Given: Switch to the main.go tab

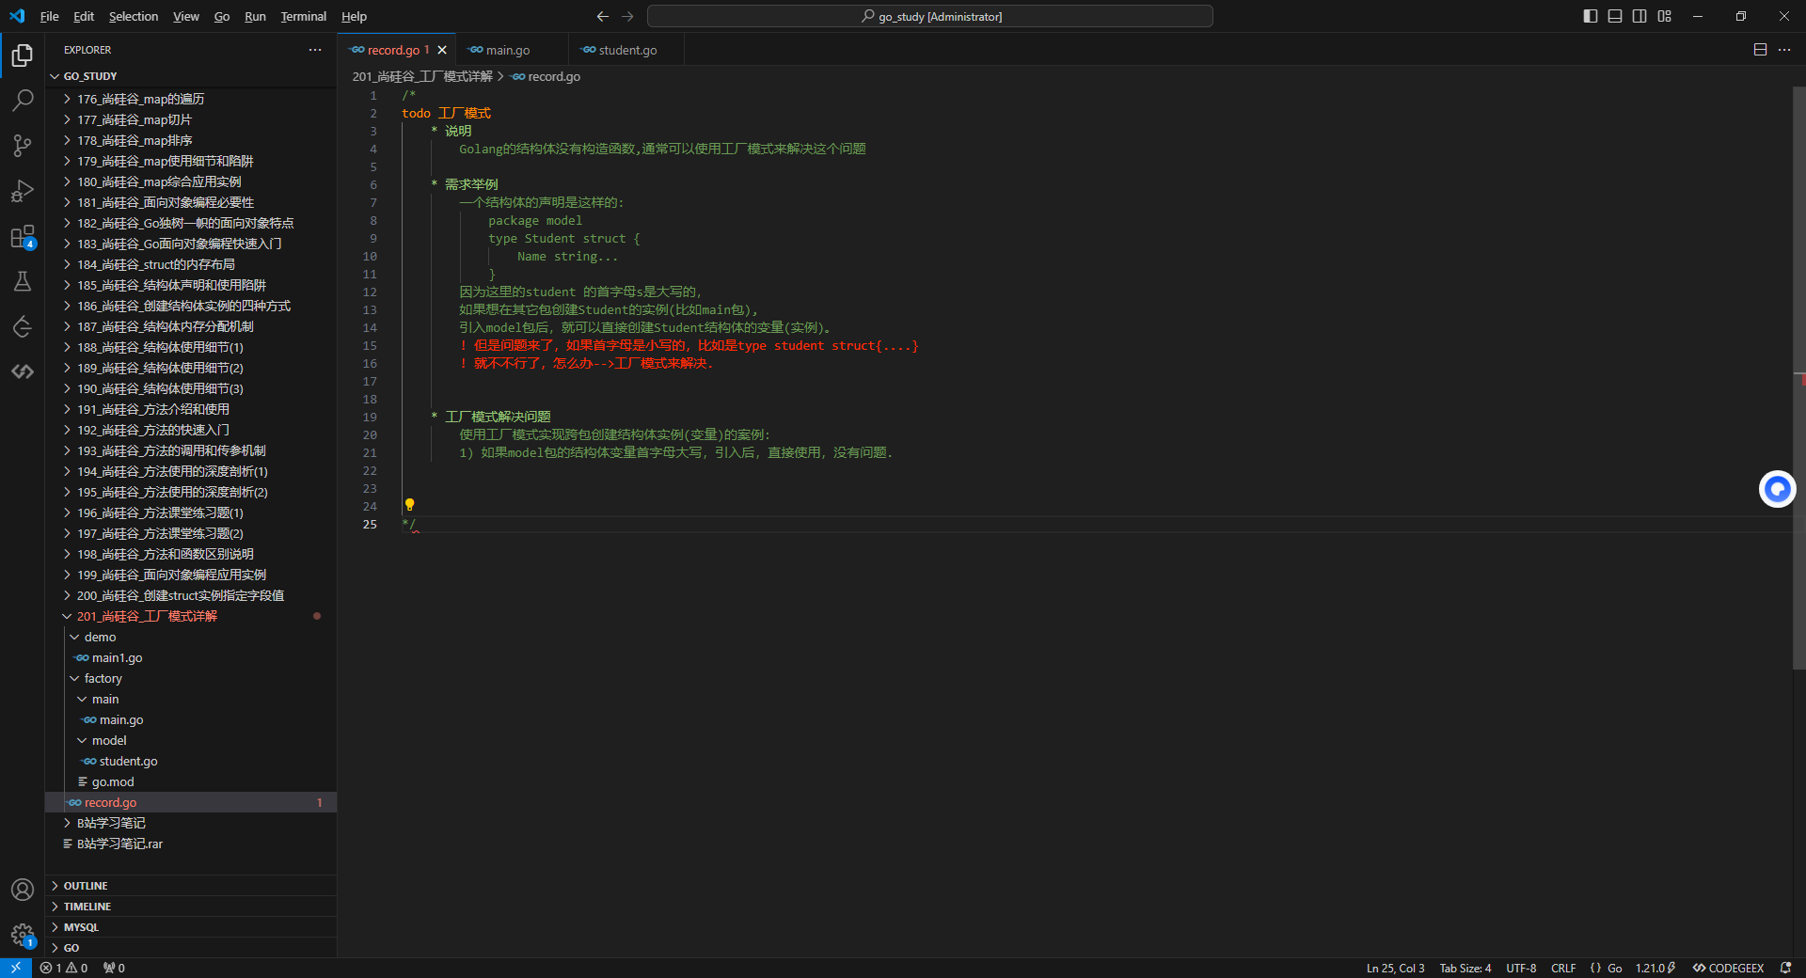Looking at the screenshot, I should click(513, 50).
